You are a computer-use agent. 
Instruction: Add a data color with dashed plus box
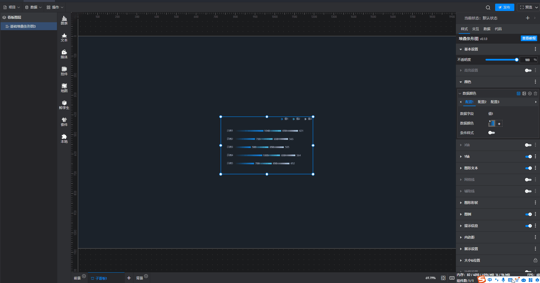click(499, 124)
